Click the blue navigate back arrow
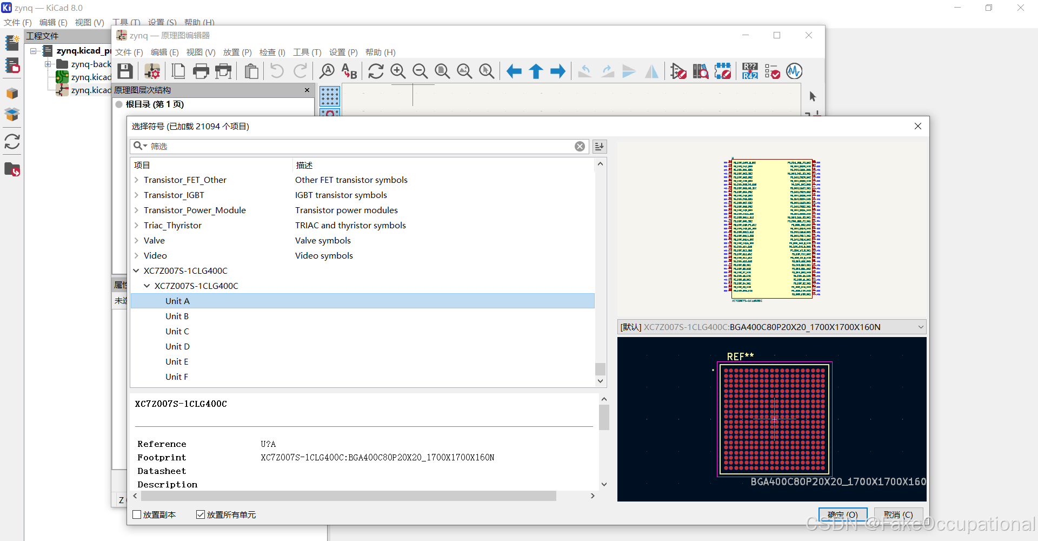The height and width of the screenshot is (541, 1038). (514, 71)
